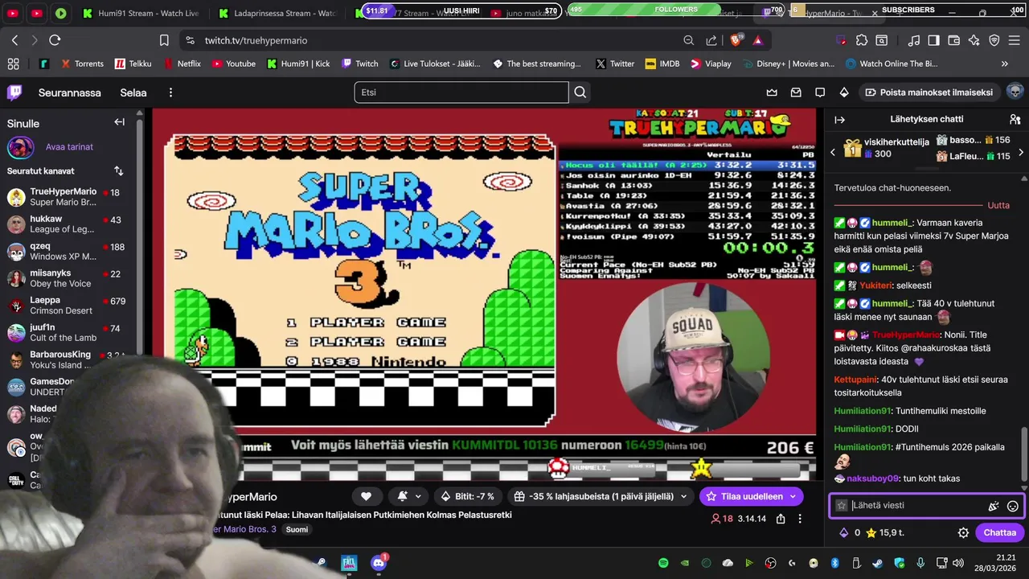Open the Twitch notifications inbox icon
This screenshot has height=579, width=1029.
[796, 92]
